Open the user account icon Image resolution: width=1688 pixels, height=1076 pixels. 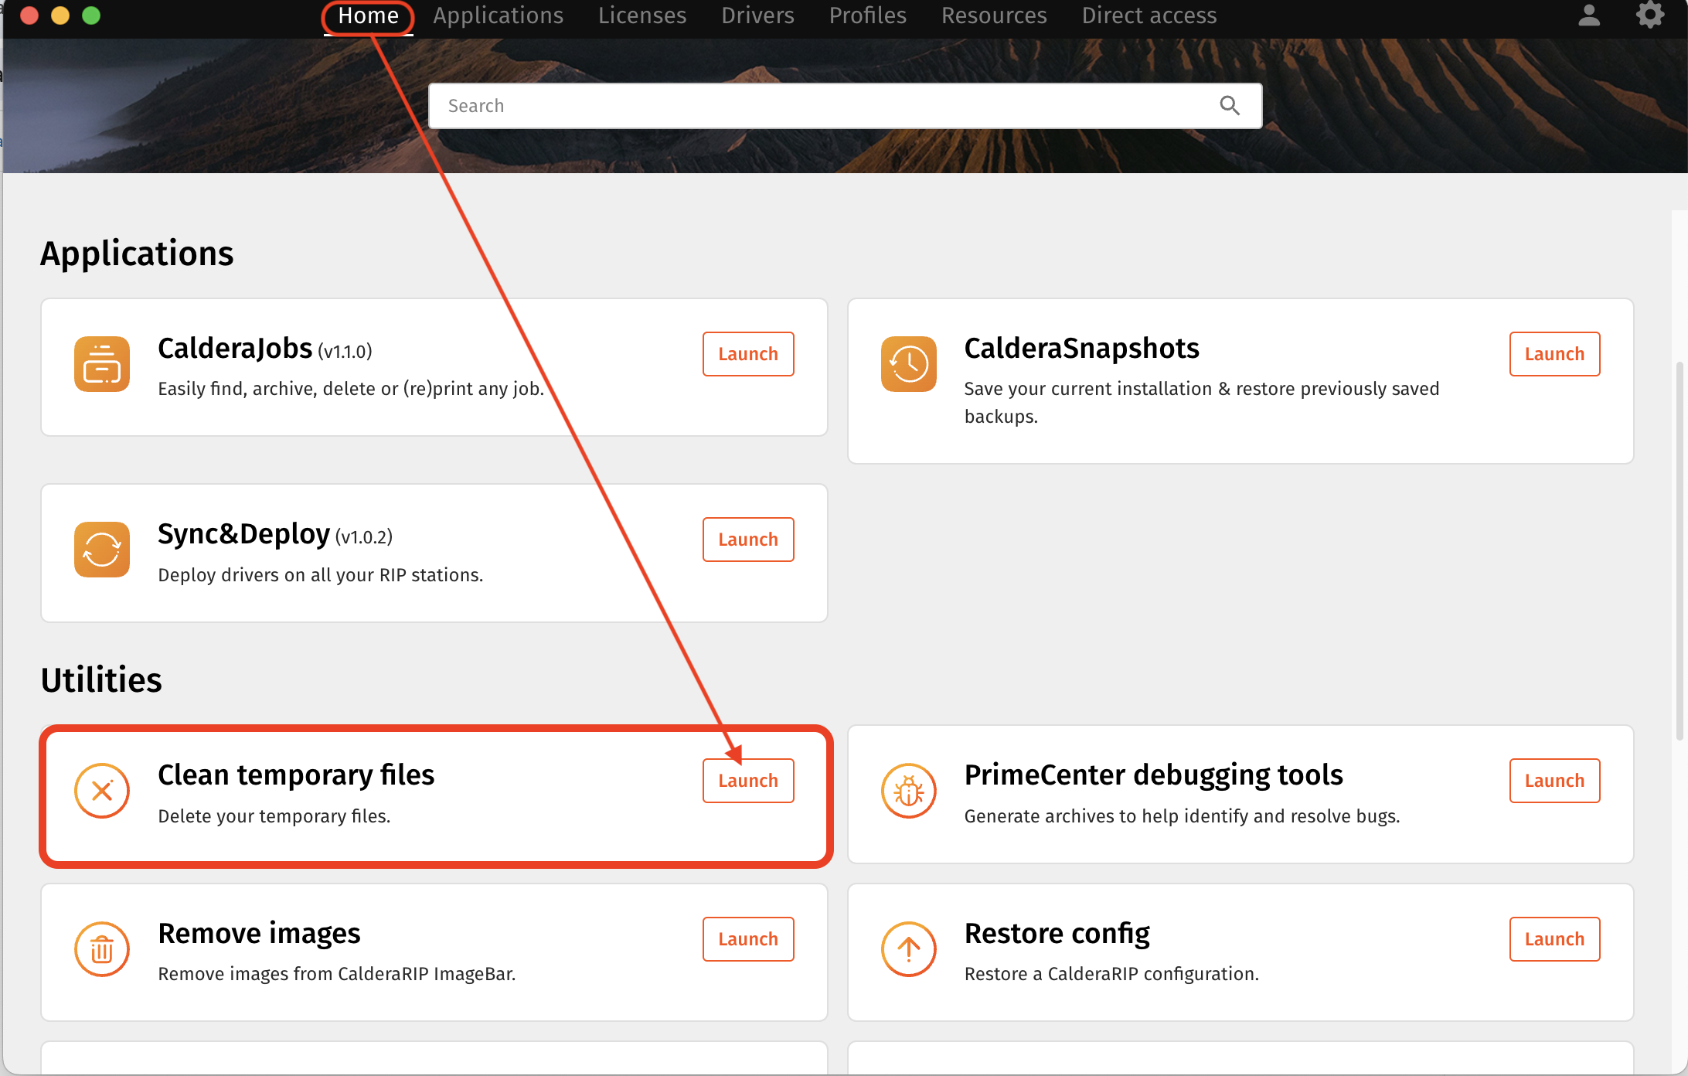[x=1589, y=15]
